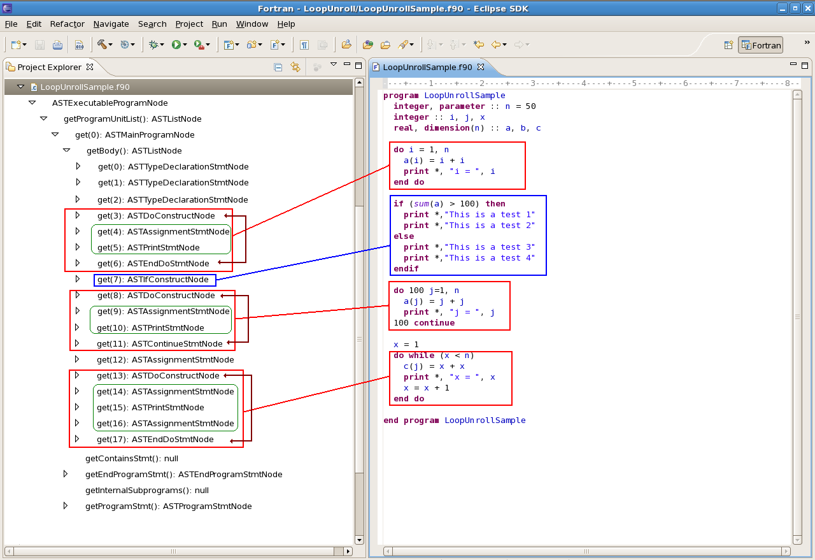Open the Project Explorer view menu
Image resolution: width=815 pixels, height=560 pixels.
334,64
